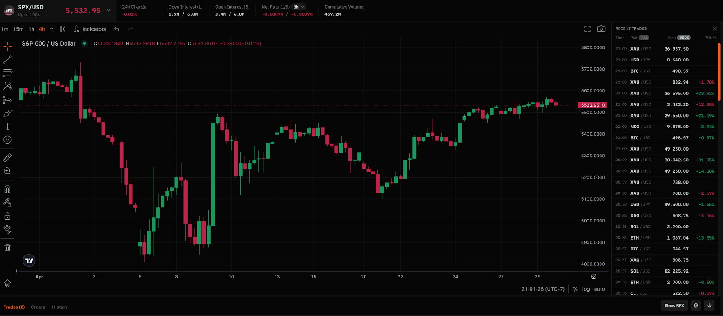The width and height of the screenshot is (723, 316).
Task: Take a chart snapshot with camera icon
Action: (x=601, y=29)
